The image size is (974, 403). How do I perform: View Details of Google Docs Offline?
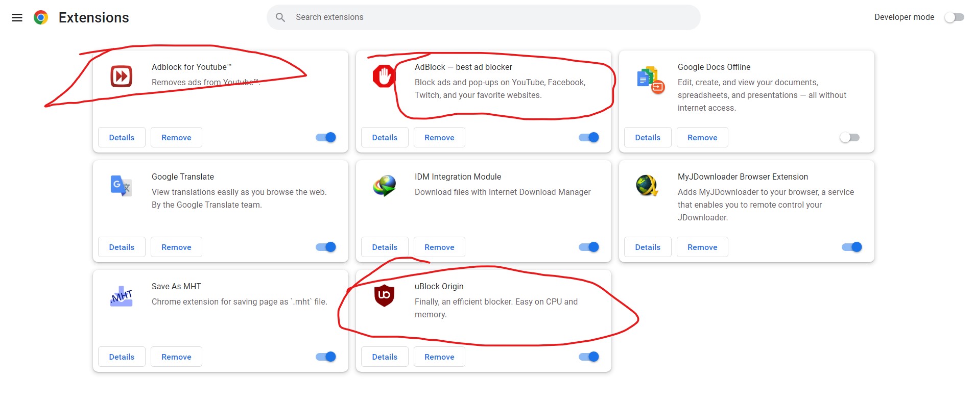648,137
